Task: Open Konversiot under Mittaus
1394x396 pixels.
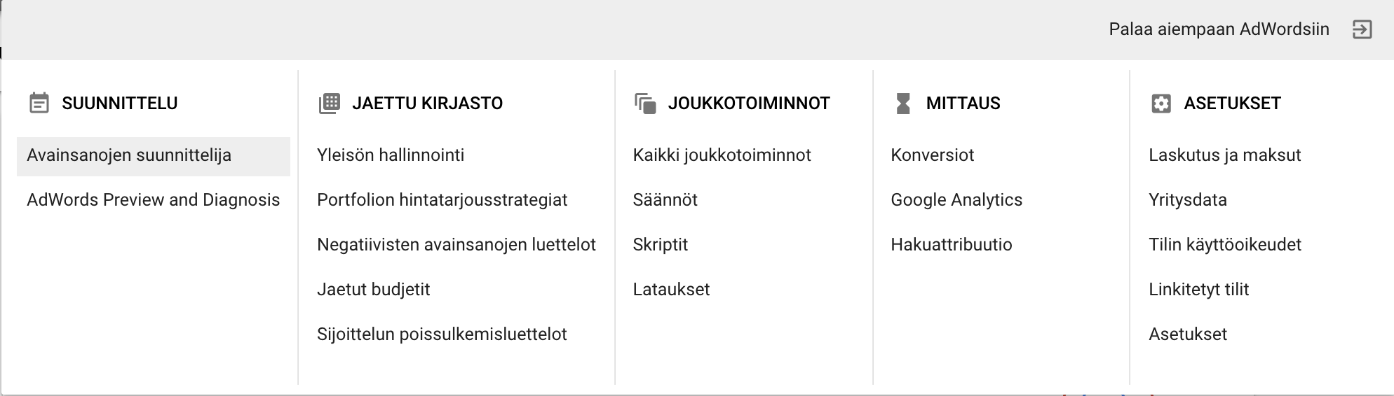Action: (x=933, y=155)
